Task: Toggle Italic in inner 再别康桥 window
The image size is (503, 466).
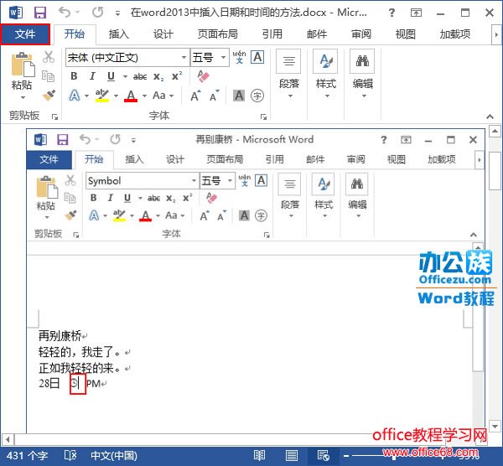Action: [x=111, y=198]
